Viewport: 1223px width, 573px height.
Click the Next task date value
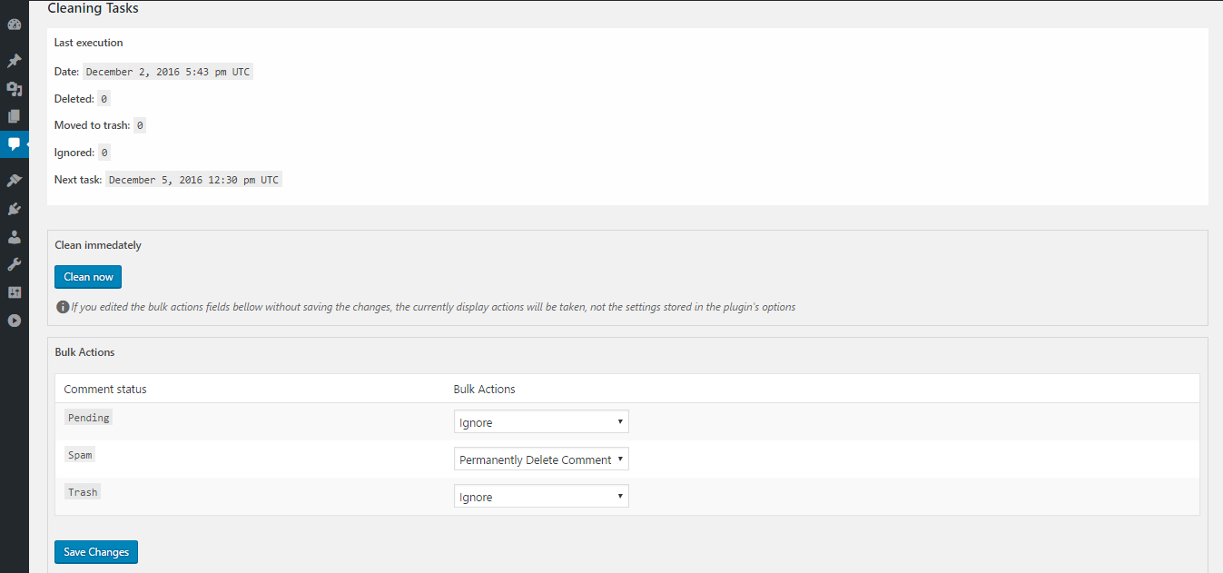click(194, 180)
